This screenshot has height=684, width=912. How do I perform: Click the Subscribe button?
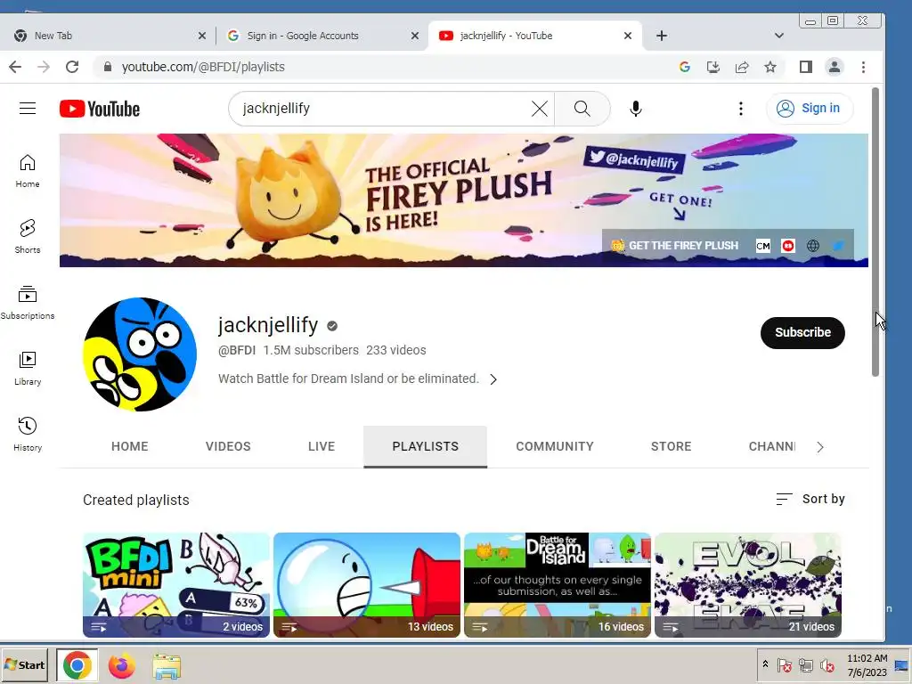coord(802,333)
